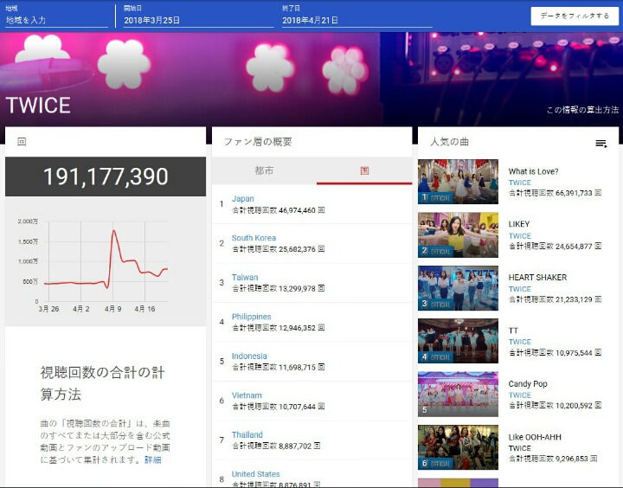The image size is (623, 488).
Task: Click the 4月 9 chart axis label
Action: [112, 309]
